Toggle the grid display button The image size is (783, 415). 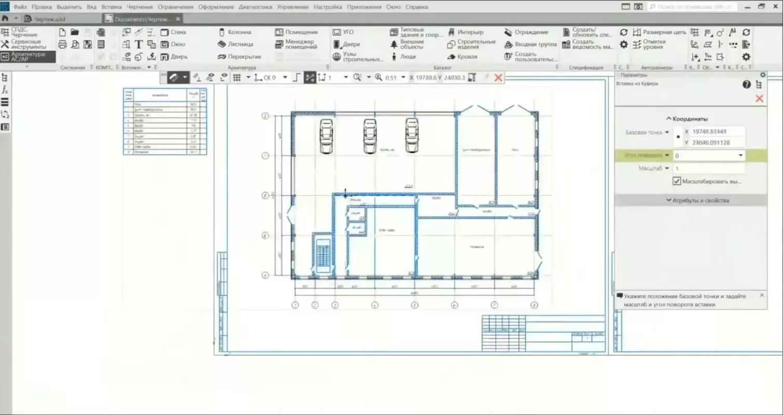click(x=237, y=78)
